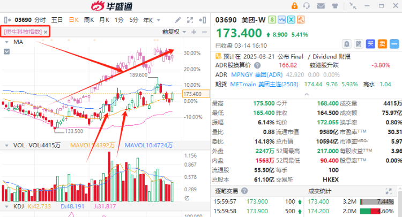Click the 52周最高 217.000 value
Screen dimensions: 402x217
328,151
